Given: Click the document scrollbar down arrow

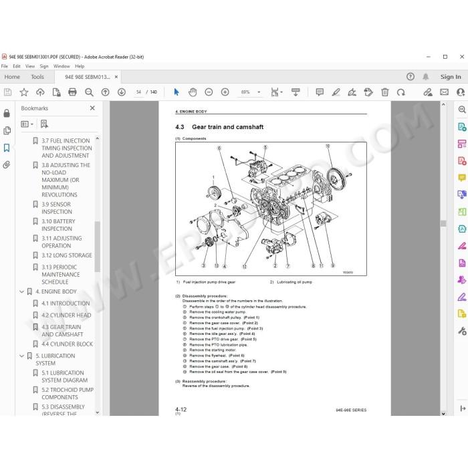Looking at the screenshot, I should 443,413.
